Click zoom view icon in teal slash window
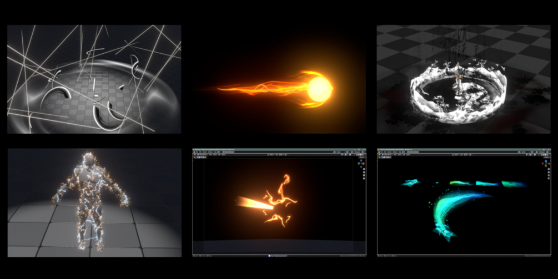The width and height of the screenshot is (558, 279). [549, 169]
